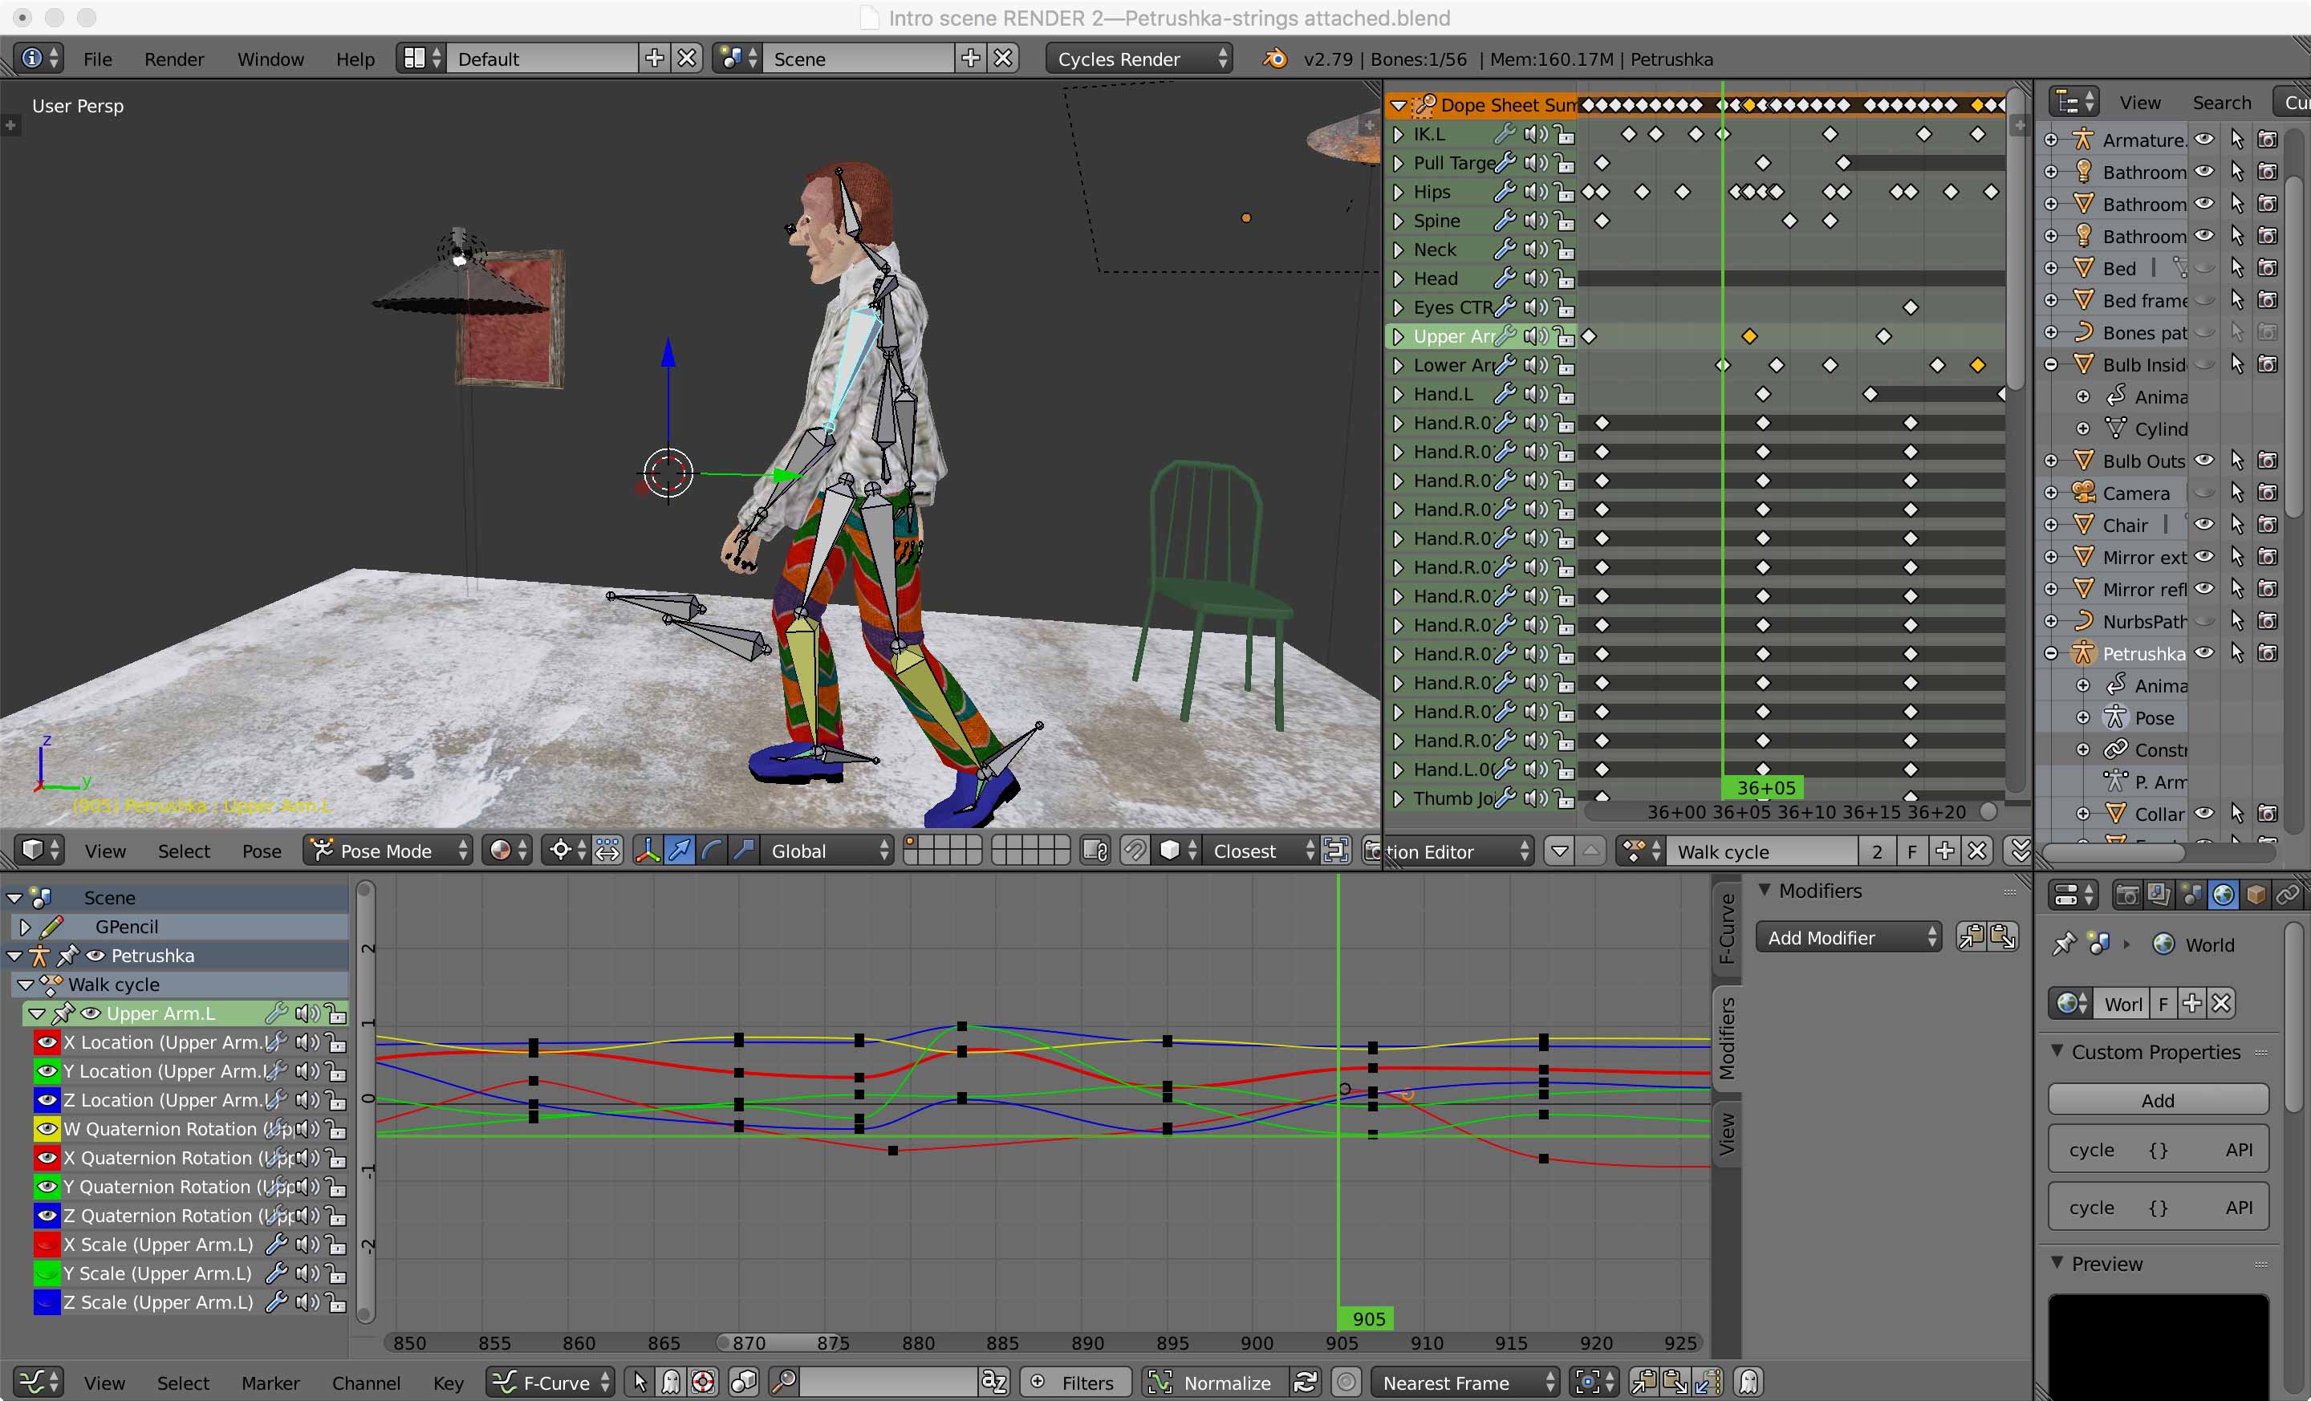Screen dimensions: 2311x1401
Task: Click the scale manipulator icon
Action: tap(744, 851)
